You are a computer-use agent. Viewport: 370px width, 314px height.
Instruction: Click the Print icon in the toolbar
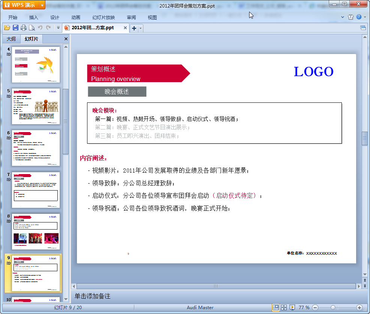tap(24, 28)
